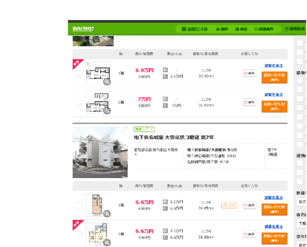Open 詳細を見る for the 31.16m2 room
The height and width of the screenshot is (247, 307).
coord(273,226)
